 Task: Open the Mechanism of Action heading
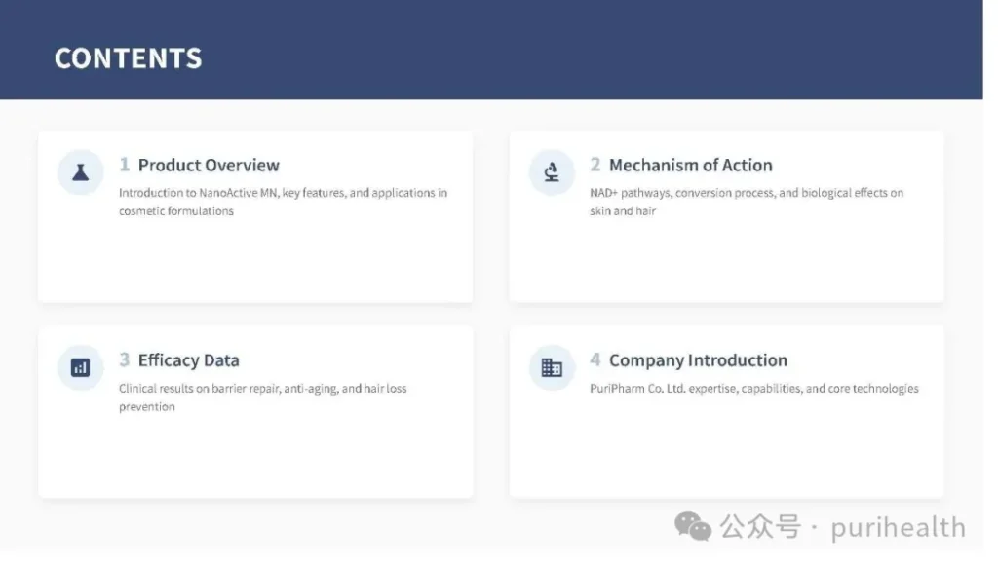[x=690, y=166]
